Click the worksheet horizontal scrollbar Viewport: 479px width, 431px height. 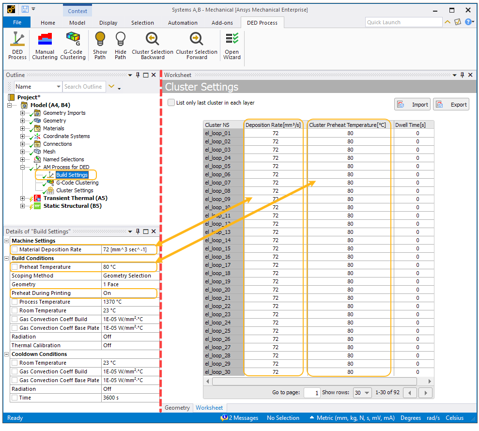coord(314,381)
